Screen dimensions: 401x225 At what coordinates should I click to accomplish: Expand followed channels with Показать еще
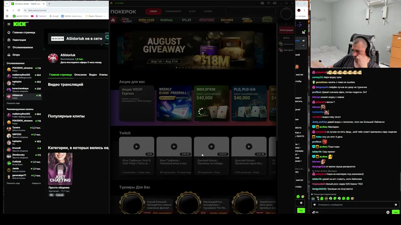click(x=13, y=103)
